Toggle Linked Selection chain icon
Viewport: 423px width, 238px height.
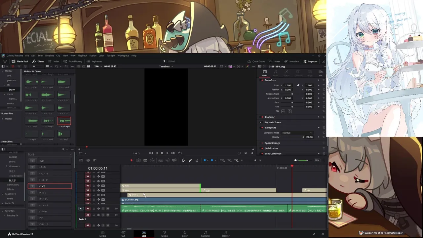click(x=190, y=160)
